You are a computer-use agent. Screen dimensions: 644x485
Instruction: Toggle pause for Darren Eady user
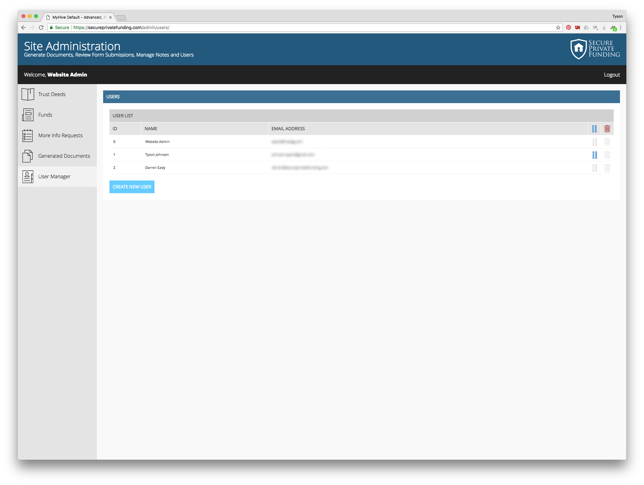click(594, 168)
